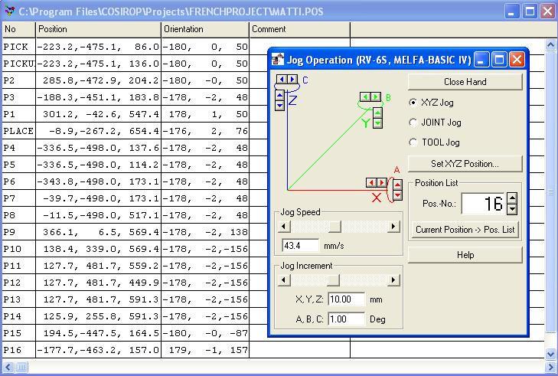
Task: Click the No column header
Action: 19,30
